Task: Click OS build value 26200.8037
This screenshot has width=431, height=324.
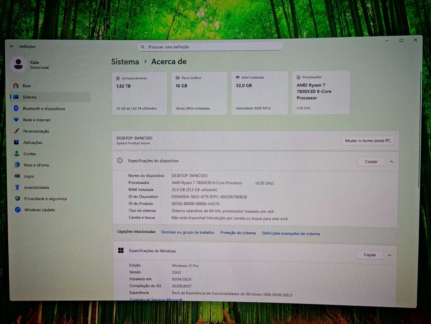Action: coord(182,286)
